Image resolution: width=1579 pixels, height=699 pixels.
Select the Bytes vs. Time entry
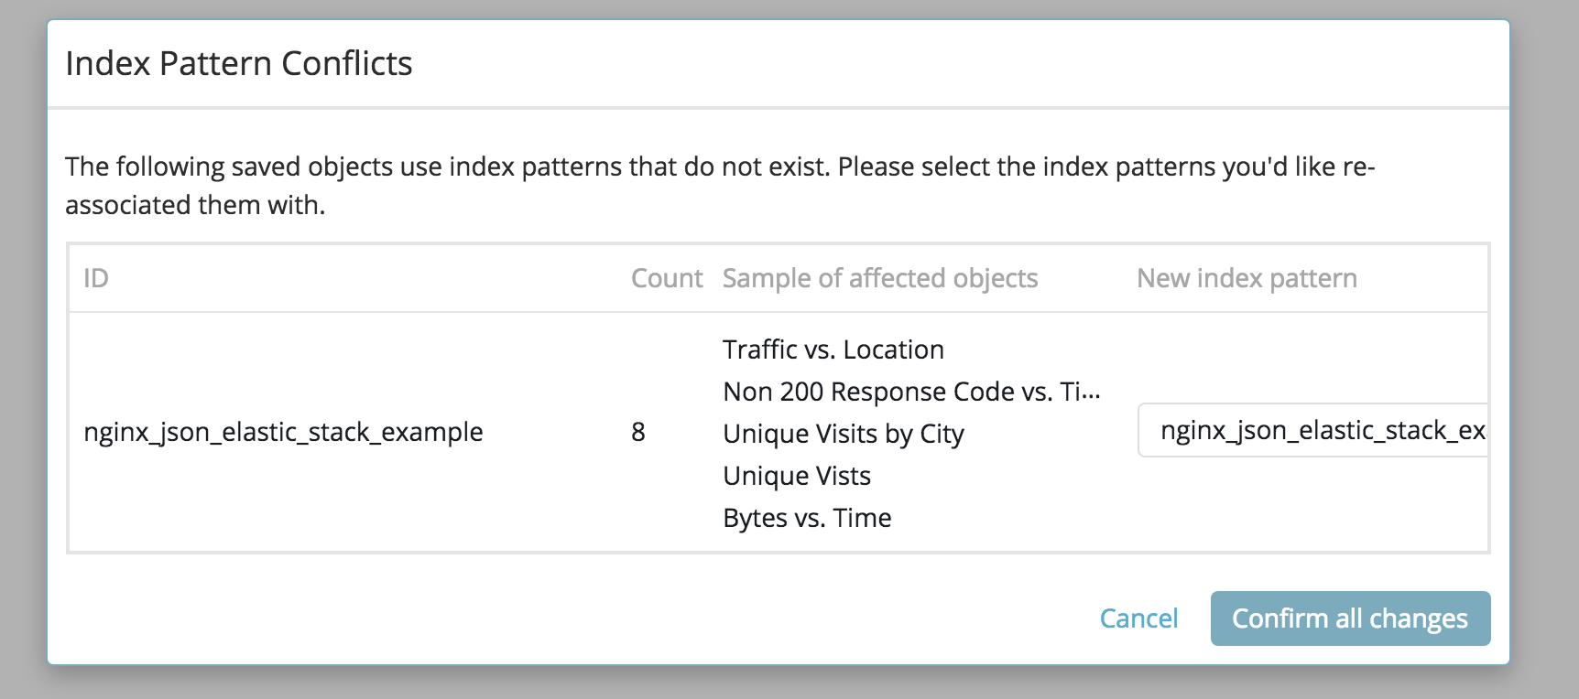pos(807,518)
